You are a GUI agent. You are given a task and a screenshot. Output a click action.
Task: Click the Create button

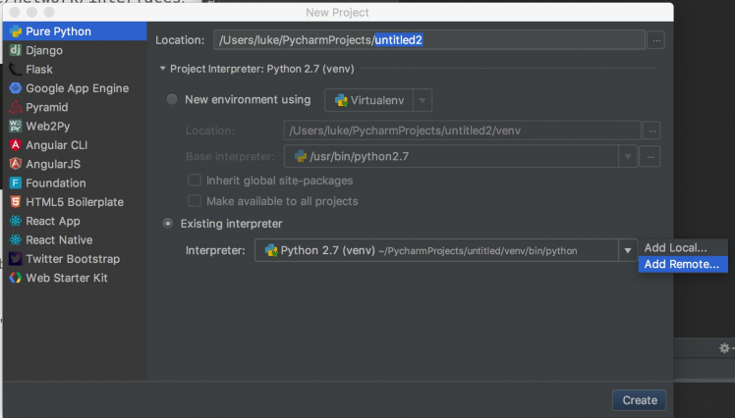(x=640, y=400)
